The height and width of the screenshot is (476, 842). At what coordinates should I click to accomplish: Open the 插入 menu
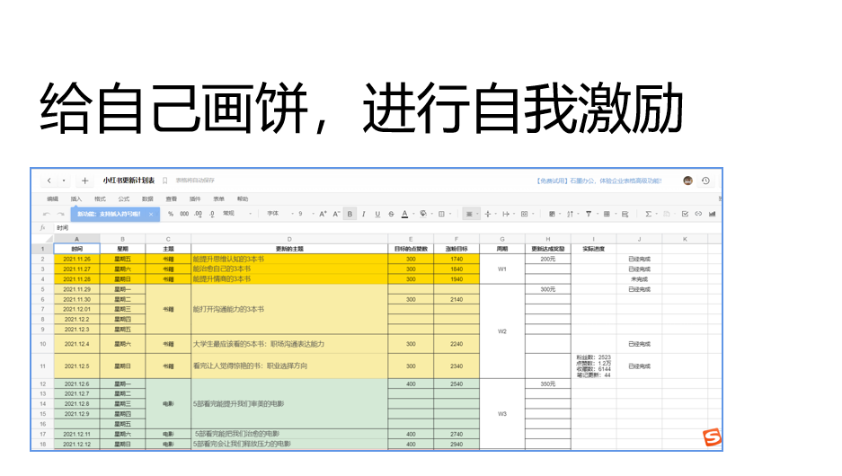pyautogui.click(x=76, y=198)
